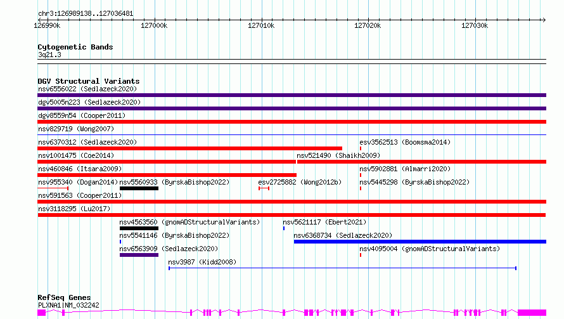Select nsv5560933 (ByrskaBishop2022) label

(174, 182)
